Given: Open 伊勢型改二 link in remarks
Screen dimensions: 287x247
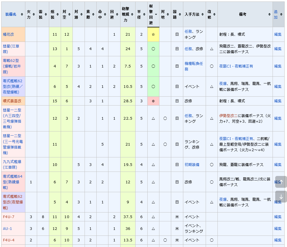Looking at the screenshot, I should [228, 116].
